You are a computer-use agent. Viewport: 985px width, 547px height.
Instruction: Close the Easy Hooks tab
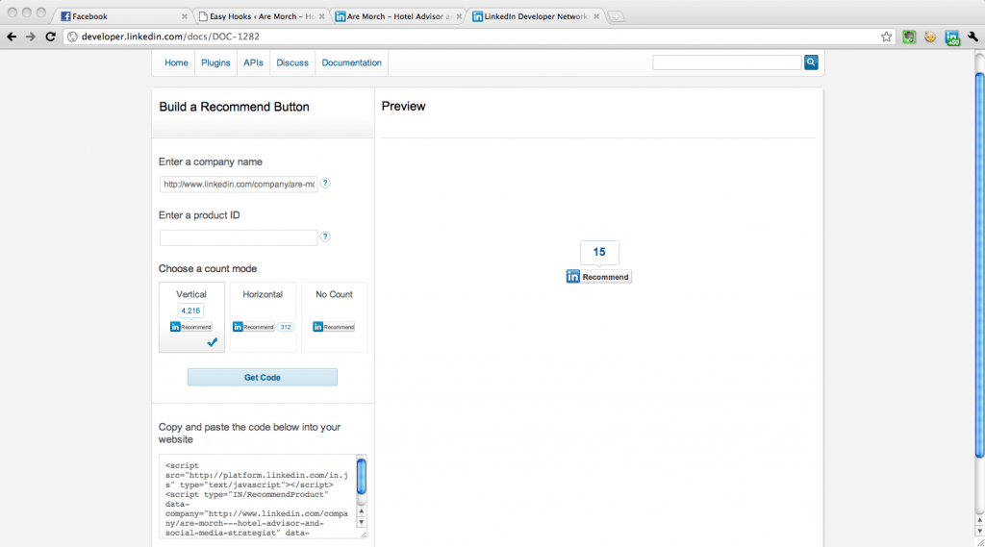(x=321, y=17)
